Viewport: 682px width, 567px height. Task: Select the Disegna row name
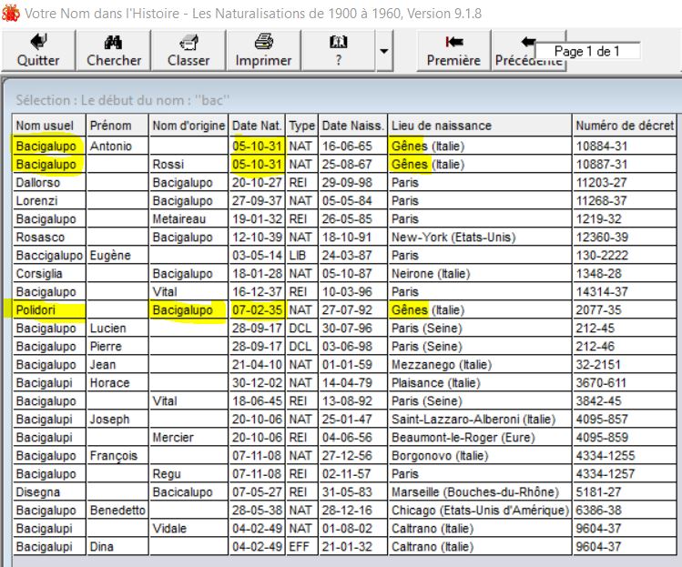tap(49, 492)
